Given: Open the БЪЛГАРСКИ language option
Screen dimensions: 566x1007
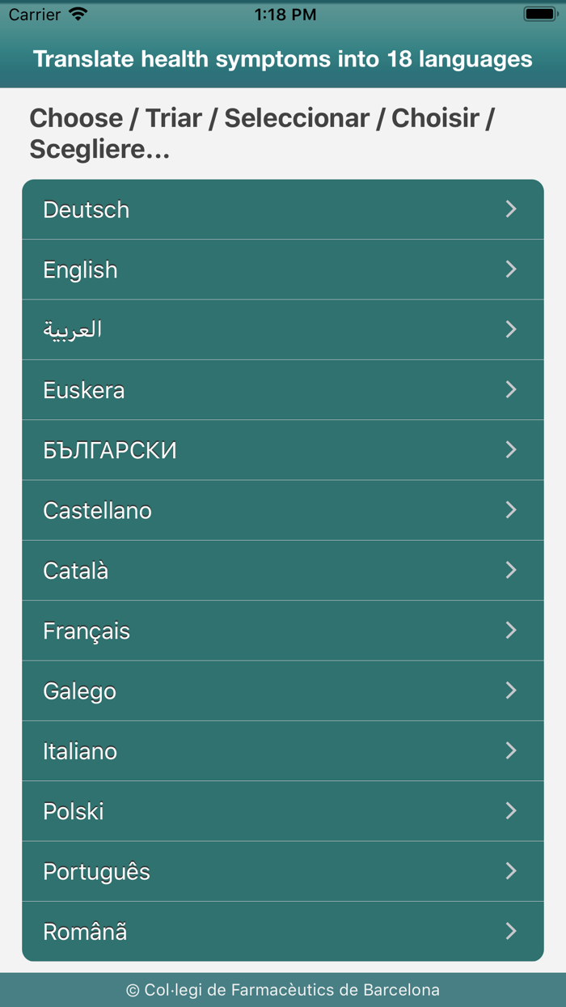Looking at the screenshot, I should click(x=283, y=450).
